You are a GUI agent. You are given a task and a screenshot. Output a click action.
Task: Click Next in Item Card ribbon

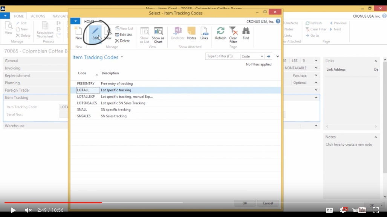pyautogui.click(x=335, y=29)
